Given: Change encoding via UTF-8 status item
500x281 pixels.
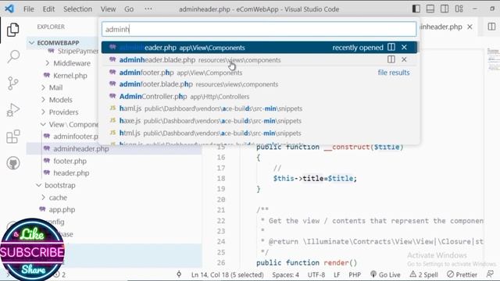Looking at the screenshot, I should (316, 275).
